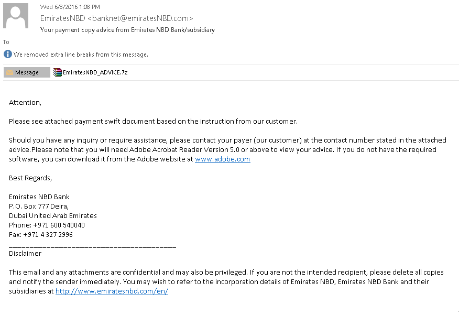Click the 'Emirates NBD Bank' signature line
The height and width of the screenshot is (315, 459).
(x=39, y=197)
